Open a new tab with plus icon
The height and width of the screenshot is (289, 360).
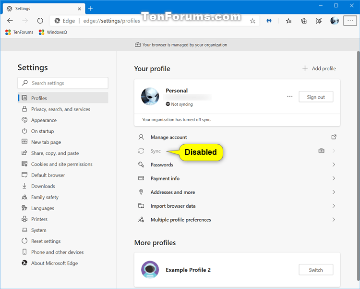(x=90, y=9)
